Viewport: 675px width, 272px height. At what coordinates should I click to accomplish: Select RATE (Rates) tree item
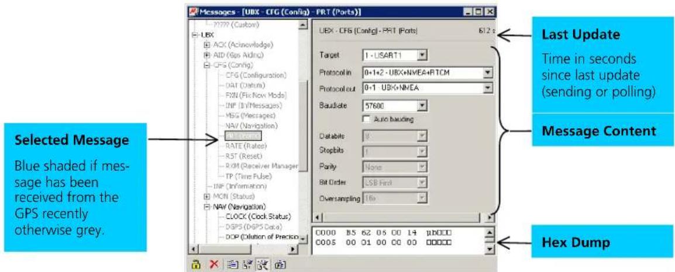point(246,146)
